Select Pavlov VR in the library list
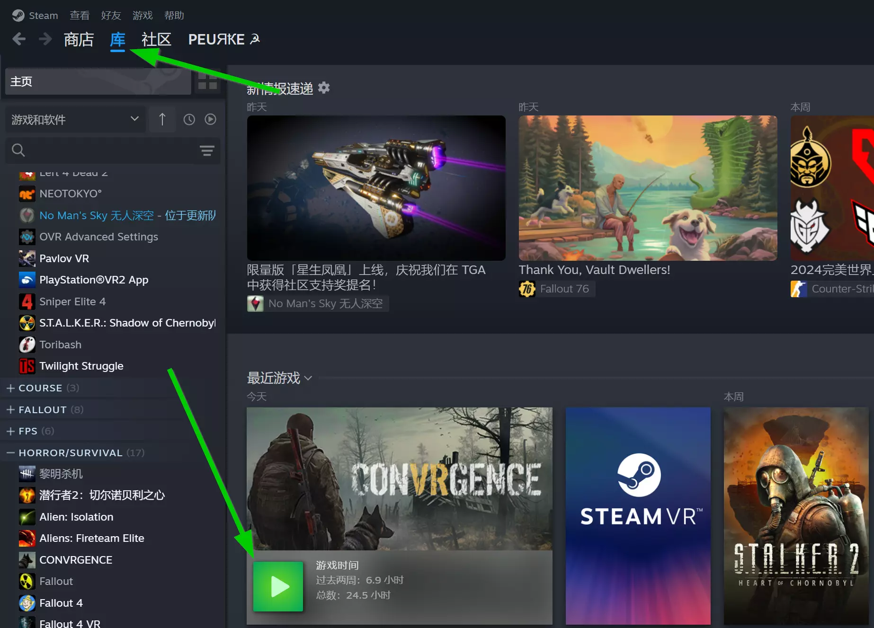Screen dimensions: 874x628 [64, 258]
